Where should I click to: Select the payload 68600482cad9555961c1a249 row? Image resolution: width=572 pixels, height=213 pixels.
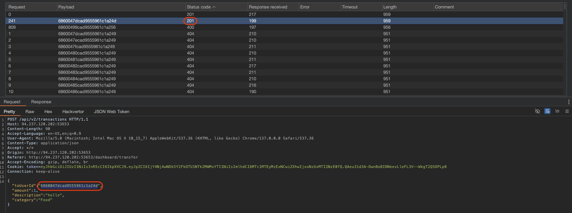(284, 66)
